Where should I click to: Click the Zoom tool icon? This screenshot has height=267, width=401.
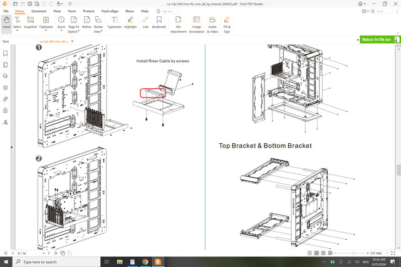[61, 20]
